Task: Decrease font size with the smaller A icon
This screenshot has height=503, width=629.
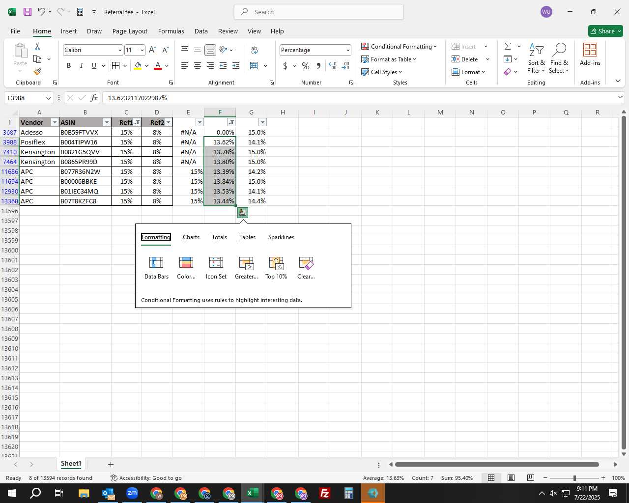Action: [165, 50]
